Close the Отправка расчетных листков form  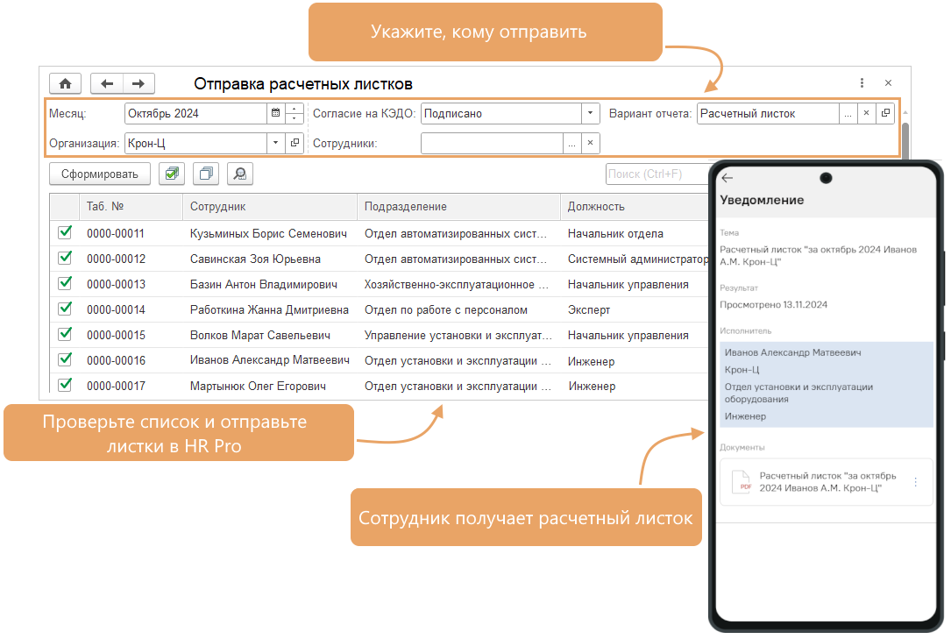(889, 83)
